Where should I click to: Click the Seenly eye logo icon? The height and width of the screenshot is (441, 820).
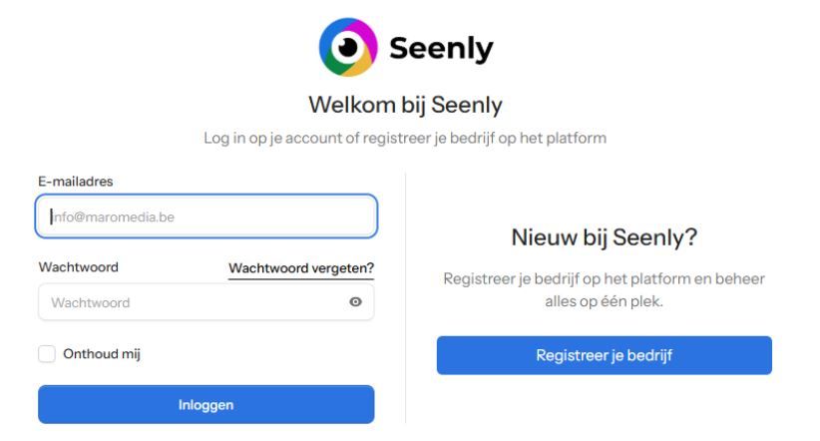347,48
